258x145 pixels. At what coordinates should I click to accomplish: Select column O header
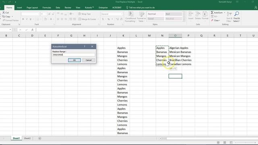click(x=175, y=35)
